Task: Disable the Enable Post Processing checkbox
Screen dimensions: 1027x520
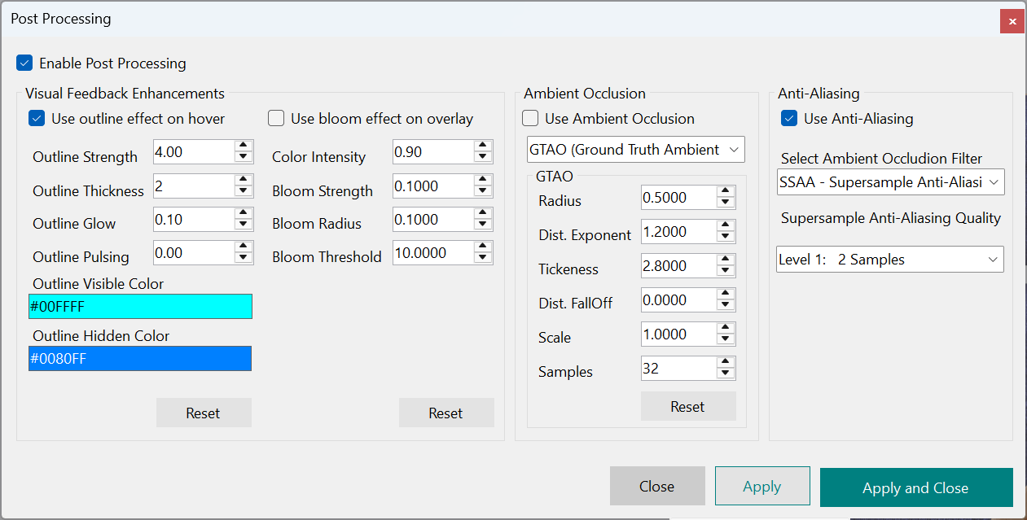Action: (24, 63)
